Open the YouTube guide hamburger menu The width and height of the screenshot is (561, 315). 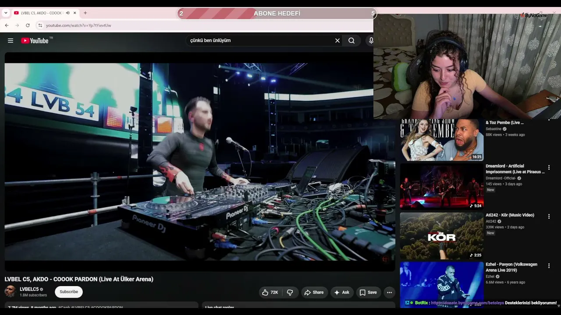coord(11,41)
